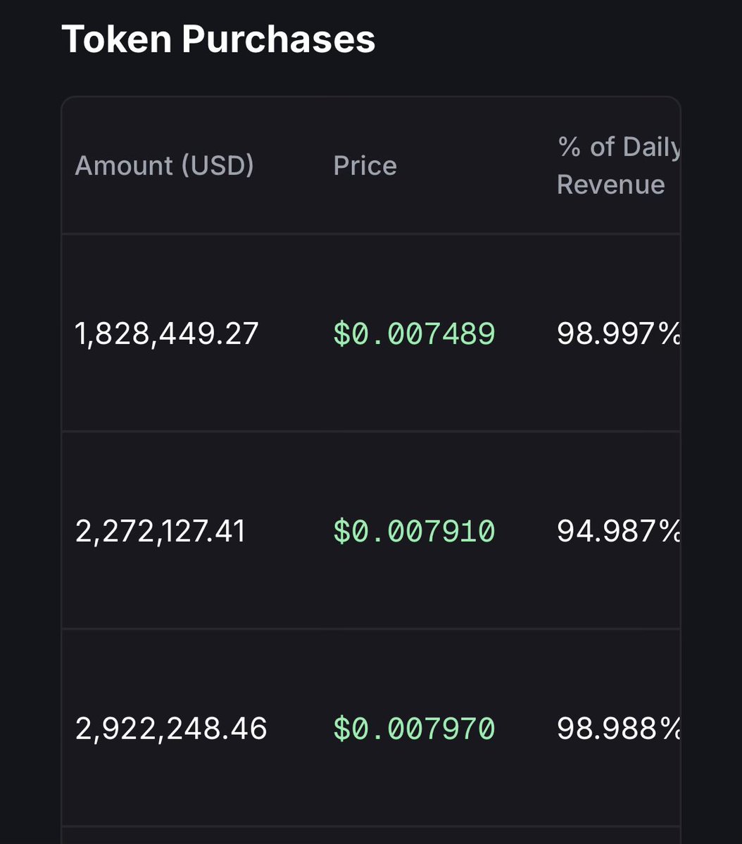Select the 2,272,127.41 amount cell
This screenshot has width=742, height=844.
[161, 530]
